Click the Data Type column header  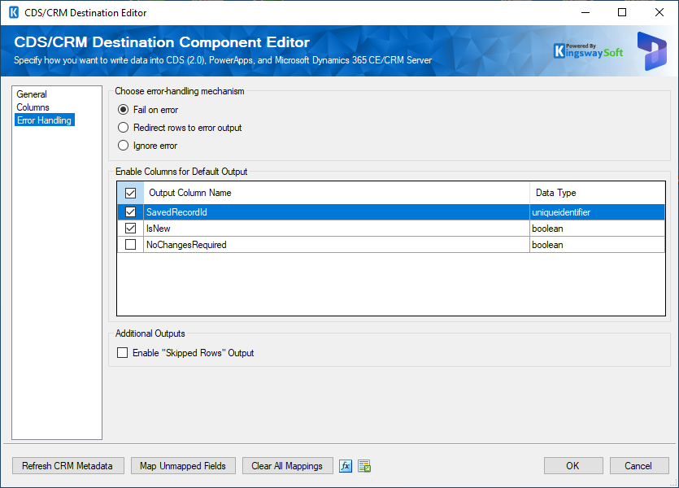597,193
